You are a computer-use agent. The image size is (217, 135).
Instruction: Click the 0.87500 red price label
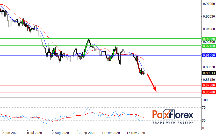(x=209, y=85)
